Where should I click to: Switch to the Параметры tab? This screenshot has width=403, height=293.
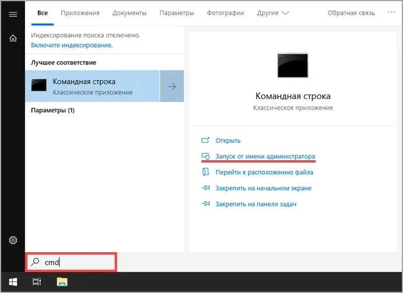[177, 13]
